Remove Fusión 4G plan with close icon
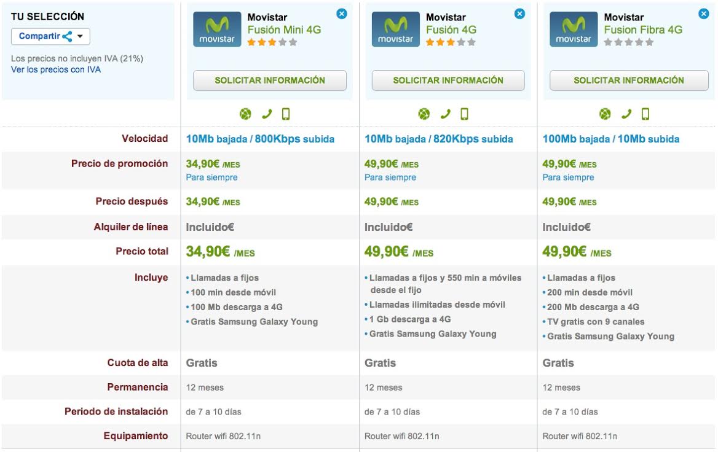 click(519, 14)
